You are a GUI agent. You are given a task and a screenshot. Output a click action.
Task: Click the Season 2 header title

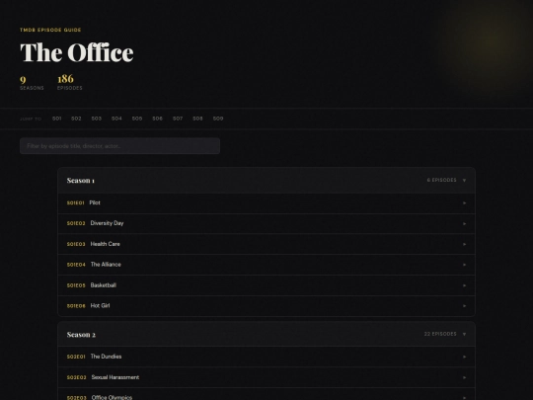[x=81, y=335]
